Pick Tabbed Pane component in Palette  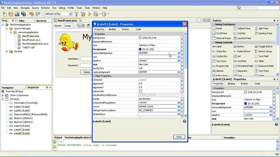click(x=242, y=28)
